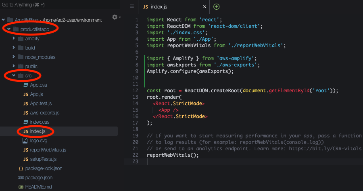Open reportWebVitals.js in the file tree
This screenshot has height=191, width=363.
pyautogui.click(x=48, y=150)
